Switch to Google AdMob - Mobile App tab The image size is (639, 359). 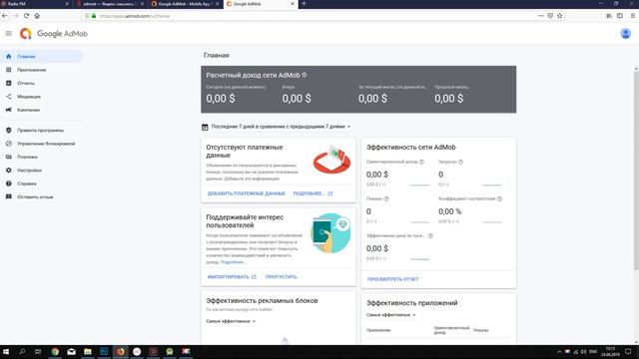(x=185, y=4)
